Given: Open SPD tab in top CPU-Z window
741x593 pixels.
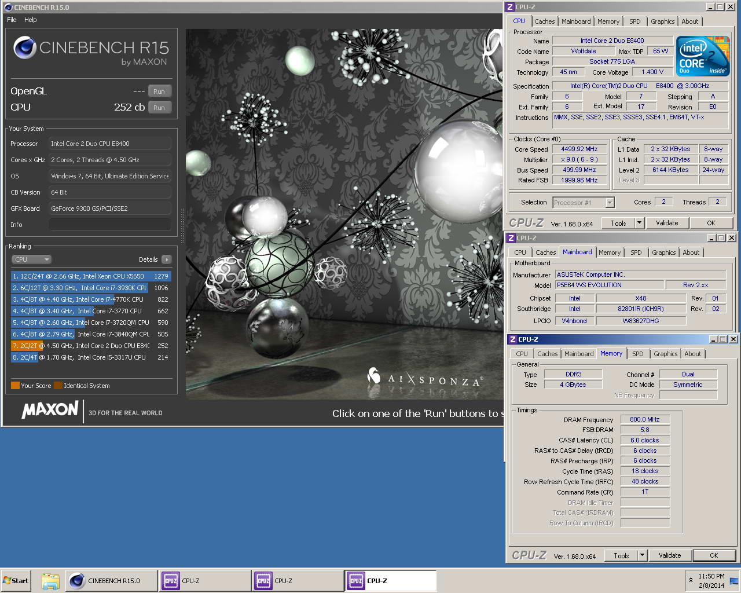Looking at the screenshot, I should coord(635,21).
